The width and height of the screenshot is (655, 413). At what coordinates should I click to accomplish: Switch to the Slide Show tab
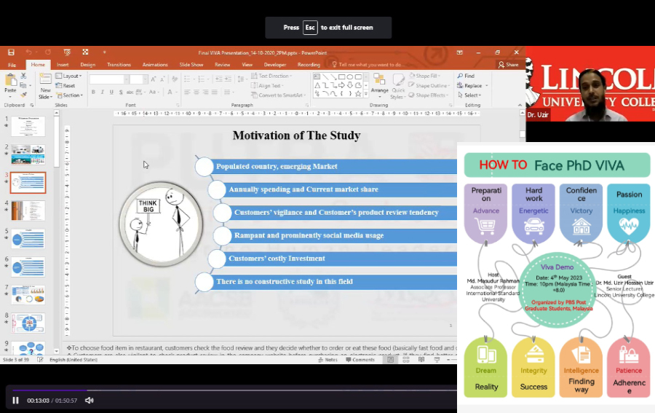191,65
